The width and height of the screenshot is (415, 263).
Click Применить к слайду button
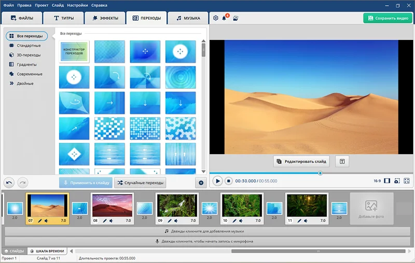(86, 183)
